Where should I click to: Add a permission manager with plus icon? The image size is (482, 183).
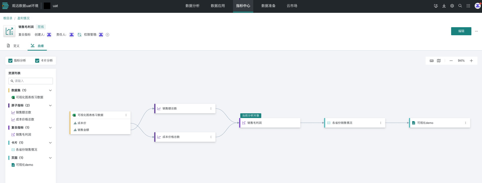click(108, 35)
